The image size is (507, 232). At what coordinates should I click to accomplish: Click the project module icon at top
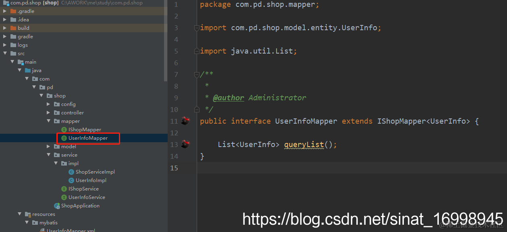[x=6, y=3]
